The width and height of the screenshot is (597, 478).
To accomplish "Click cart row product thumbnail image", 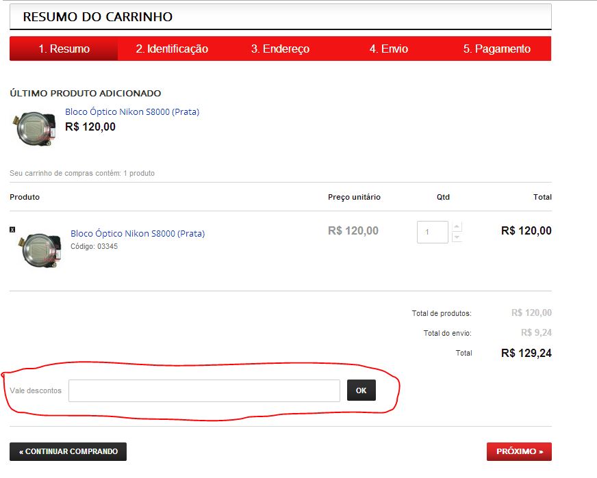I will click(40, 250).
